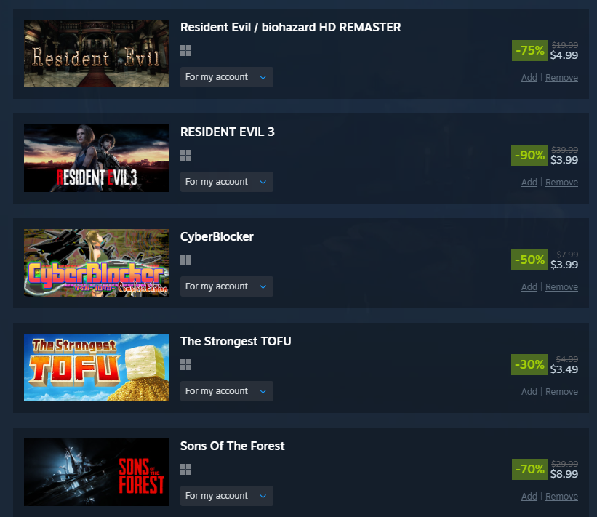
Task: Click Add link for RESIDENT EVIL 3
Action: point(529,183)
